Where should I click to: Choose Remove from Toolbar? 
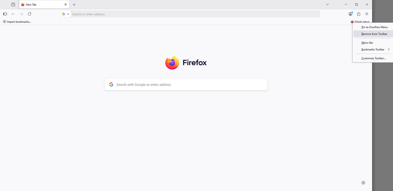374,34
